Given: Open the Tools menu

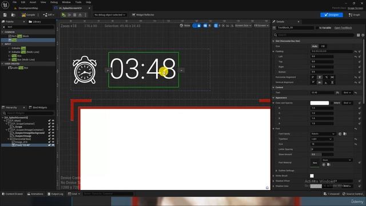Looking at the screenshot, I should point(78,2).
